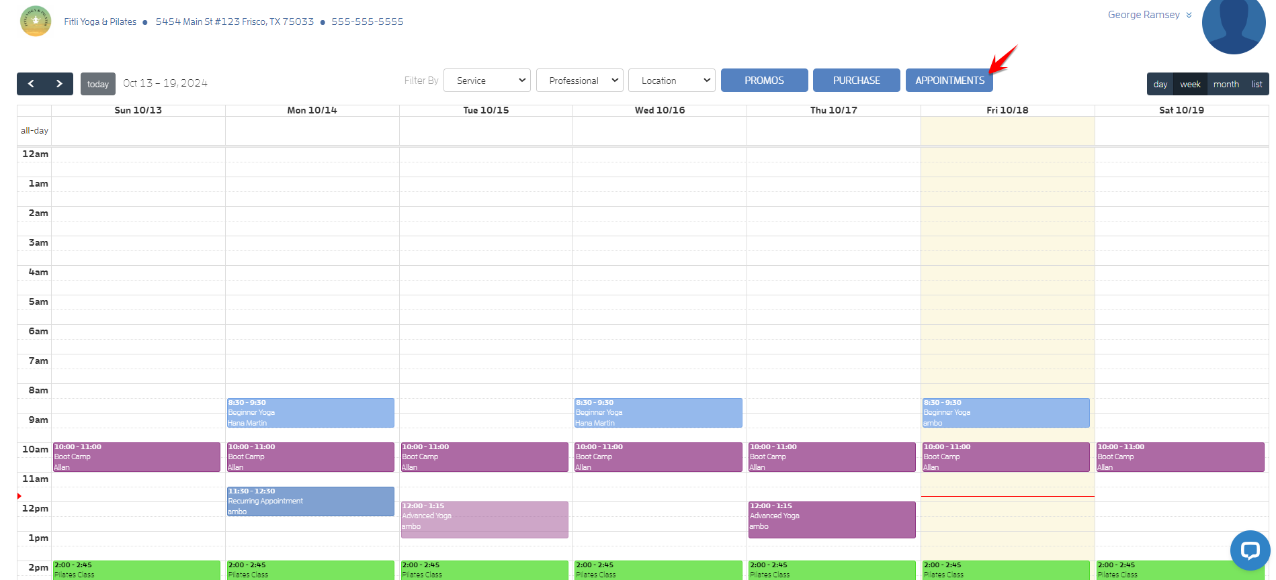Screen dimensions: 1276x580
Task: Open Monday 8:30 Beginner Yoga event
Action: click(x=310, y=413)
